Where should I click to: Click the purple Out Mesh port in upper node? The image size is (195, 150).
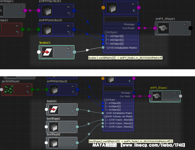point(139,28)
